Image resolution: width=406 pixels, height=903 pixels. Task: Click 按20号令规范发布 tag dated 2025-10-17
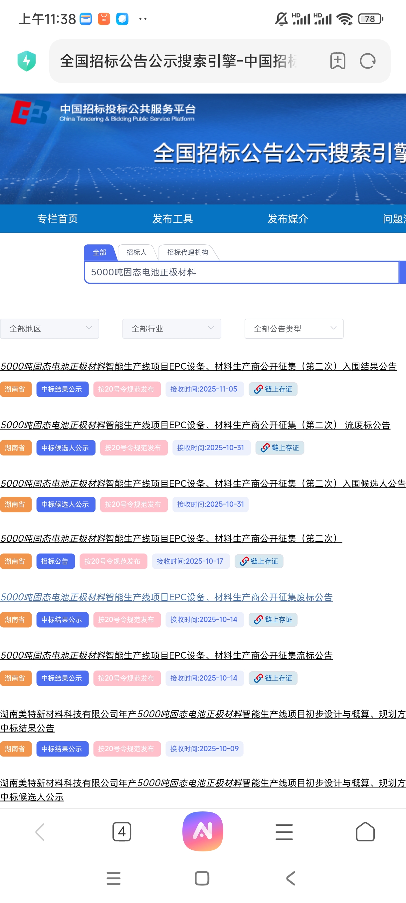(113, 561)
